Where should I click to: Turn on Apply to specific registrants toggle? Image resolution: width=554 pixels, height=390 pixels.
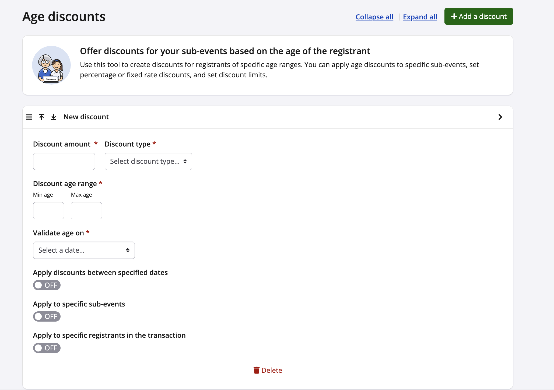(47, 348)
